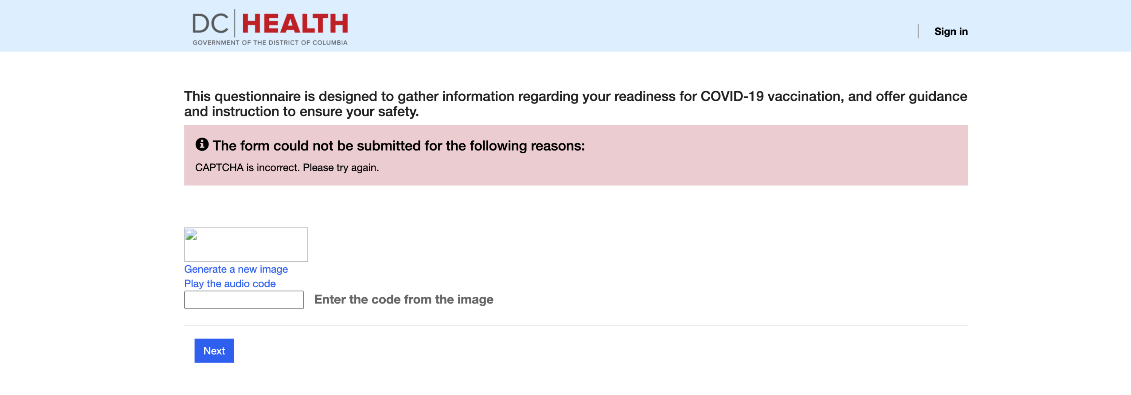This screenshot has height=395, width=1131.
Task: Click the 'CAPTCHA is incorrect' error message
Action: coord(287,168)
